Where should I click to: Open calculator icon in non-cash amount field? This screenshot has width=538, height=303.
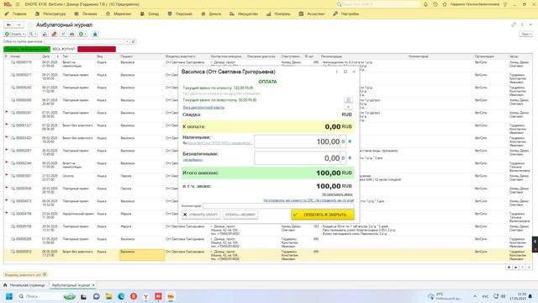coord(343,158)
